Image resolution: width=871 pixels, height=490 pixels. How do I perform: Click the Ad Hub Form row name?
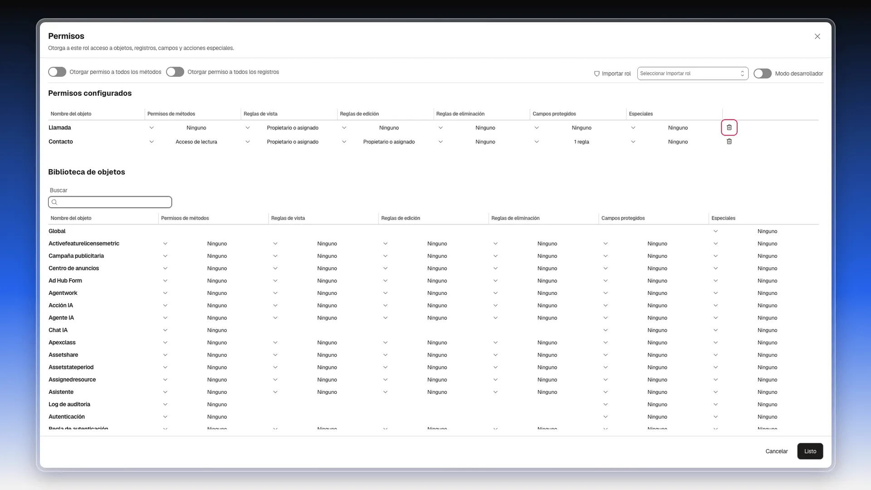[x=65, y=281]
